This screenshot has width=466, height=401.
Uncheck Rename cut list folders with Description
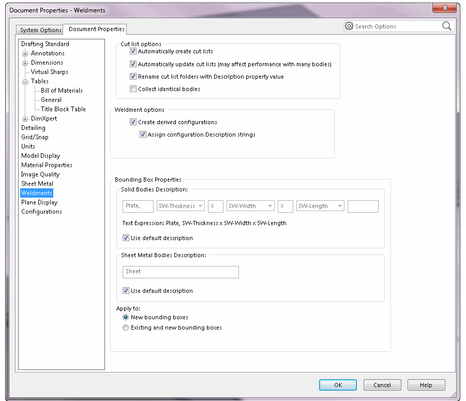(133, 77)
